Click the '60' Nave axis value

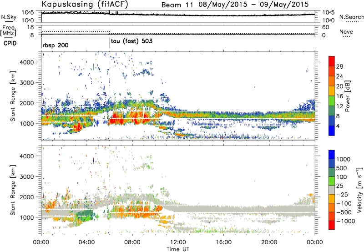coord(326,27)
